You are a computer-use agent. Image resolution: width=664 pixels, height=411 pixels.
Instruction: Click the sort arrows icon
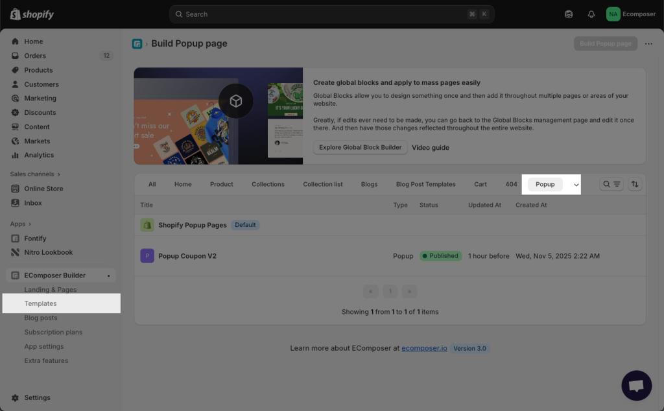[x=635, y=184]
